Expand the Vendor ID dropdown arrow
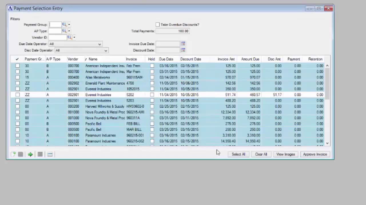The width and height of the screenshot is (366, 205). tap(74, 37)
